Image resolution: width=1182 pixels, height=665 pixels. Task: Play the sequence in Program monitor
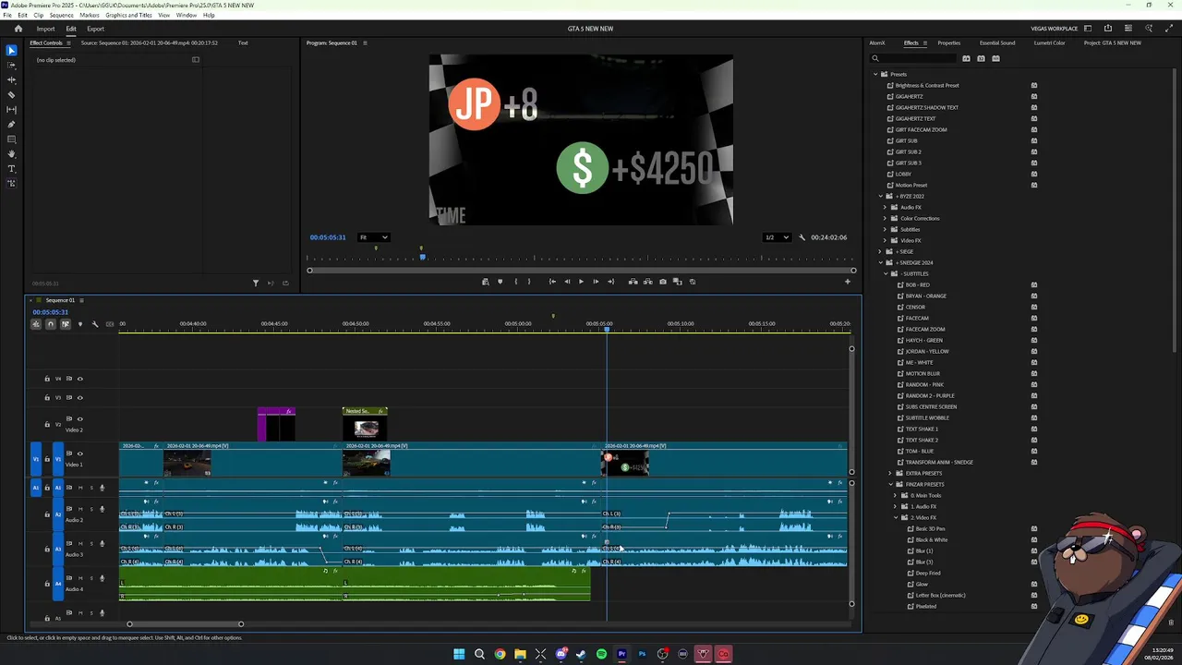pos(581,282)
